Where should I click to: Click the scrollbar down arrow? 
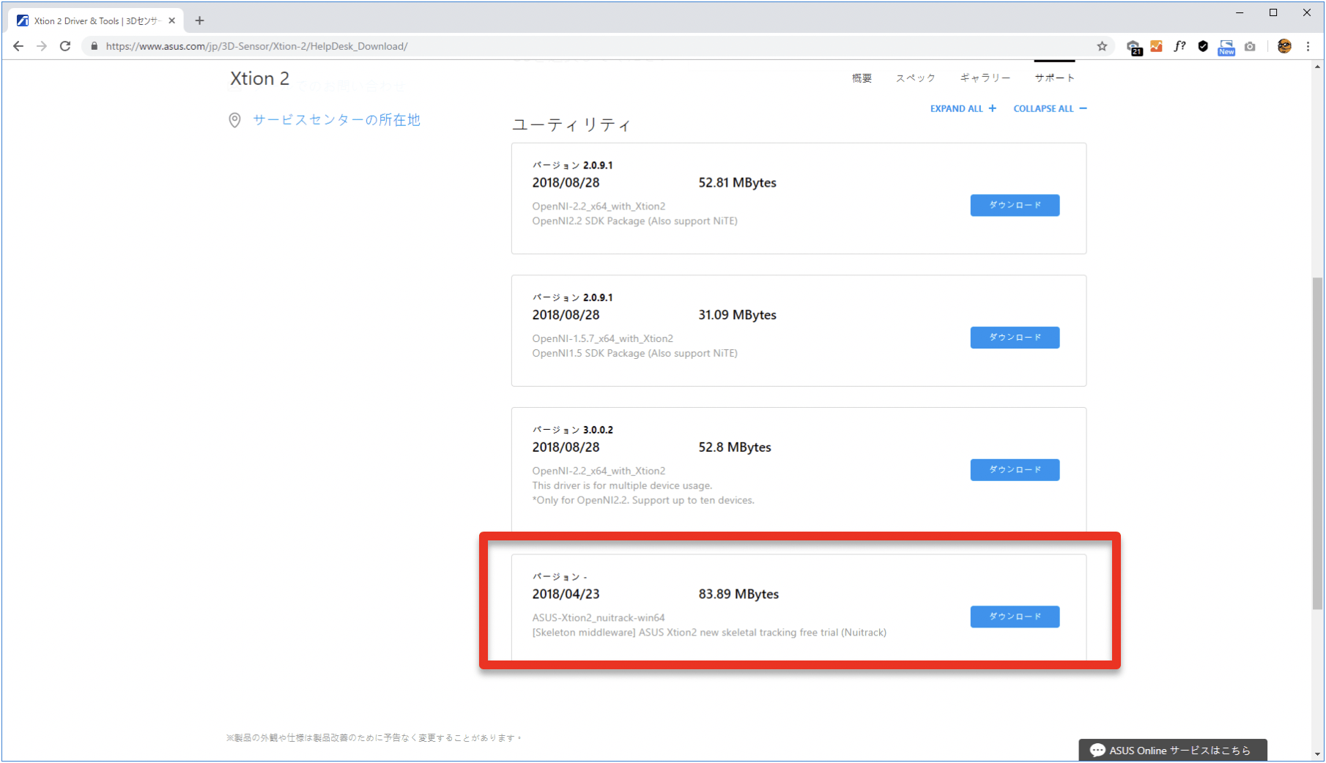(1317, 753)
